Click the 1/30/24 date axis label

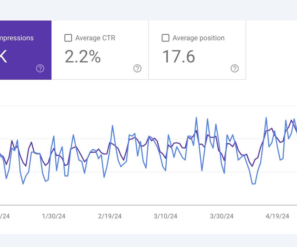[x=54, y=216]
